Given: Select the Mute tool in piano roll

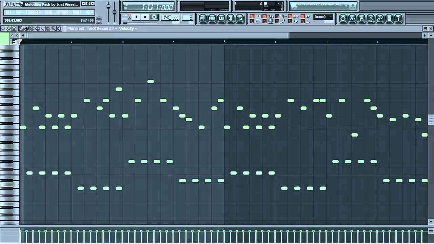Looking at the screenshot, I should [x=37, y=28].
